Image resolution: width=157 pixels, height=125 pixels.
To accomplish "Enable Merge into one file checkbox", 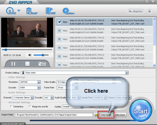I will [x=30, y=107].
